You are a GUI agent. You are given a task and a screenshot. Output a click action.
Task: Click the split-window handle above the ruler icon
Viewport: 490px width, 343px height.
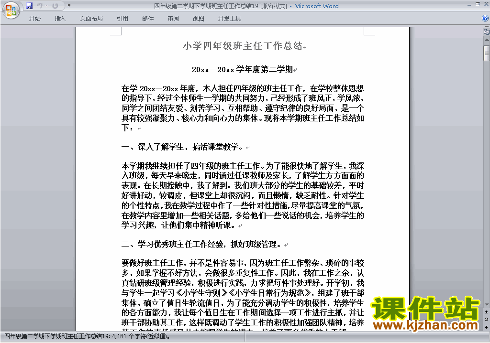487,27
